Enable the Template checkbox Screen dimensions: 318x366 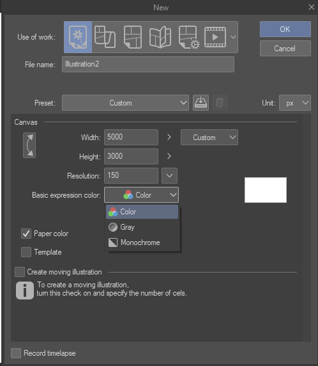tap(26, 252)
